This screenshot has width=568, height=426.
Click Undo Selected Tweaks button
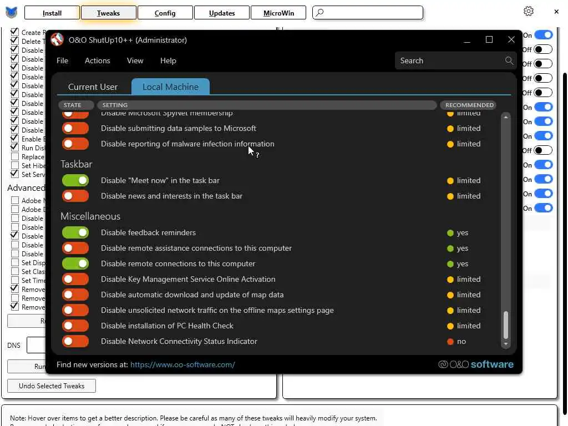(52, 386)
